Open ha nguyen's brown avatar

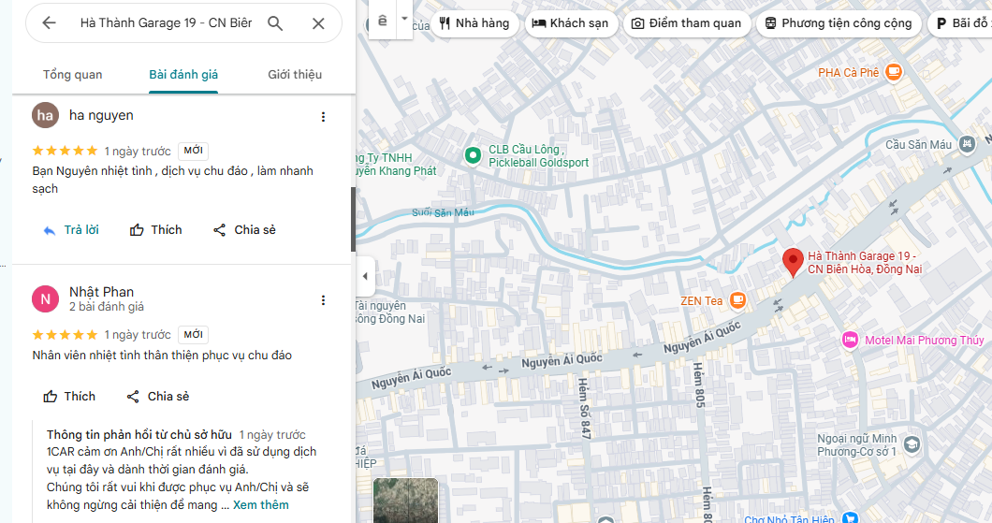click(x=46, y=115)
